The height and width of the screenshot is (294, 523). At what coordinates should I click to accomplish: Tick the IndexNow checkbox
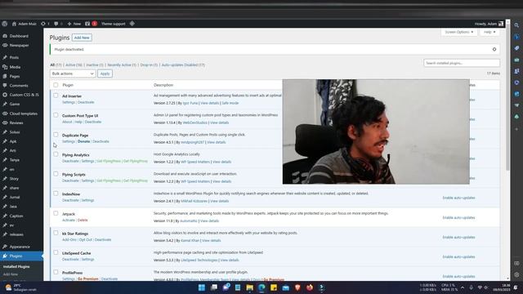56,194
